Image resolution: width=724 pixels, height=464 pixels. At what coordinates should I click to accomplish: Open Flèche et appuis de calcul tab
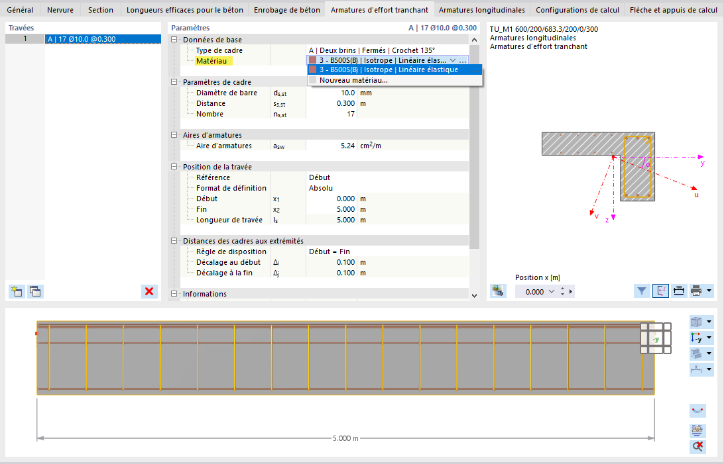coord(673,10)
